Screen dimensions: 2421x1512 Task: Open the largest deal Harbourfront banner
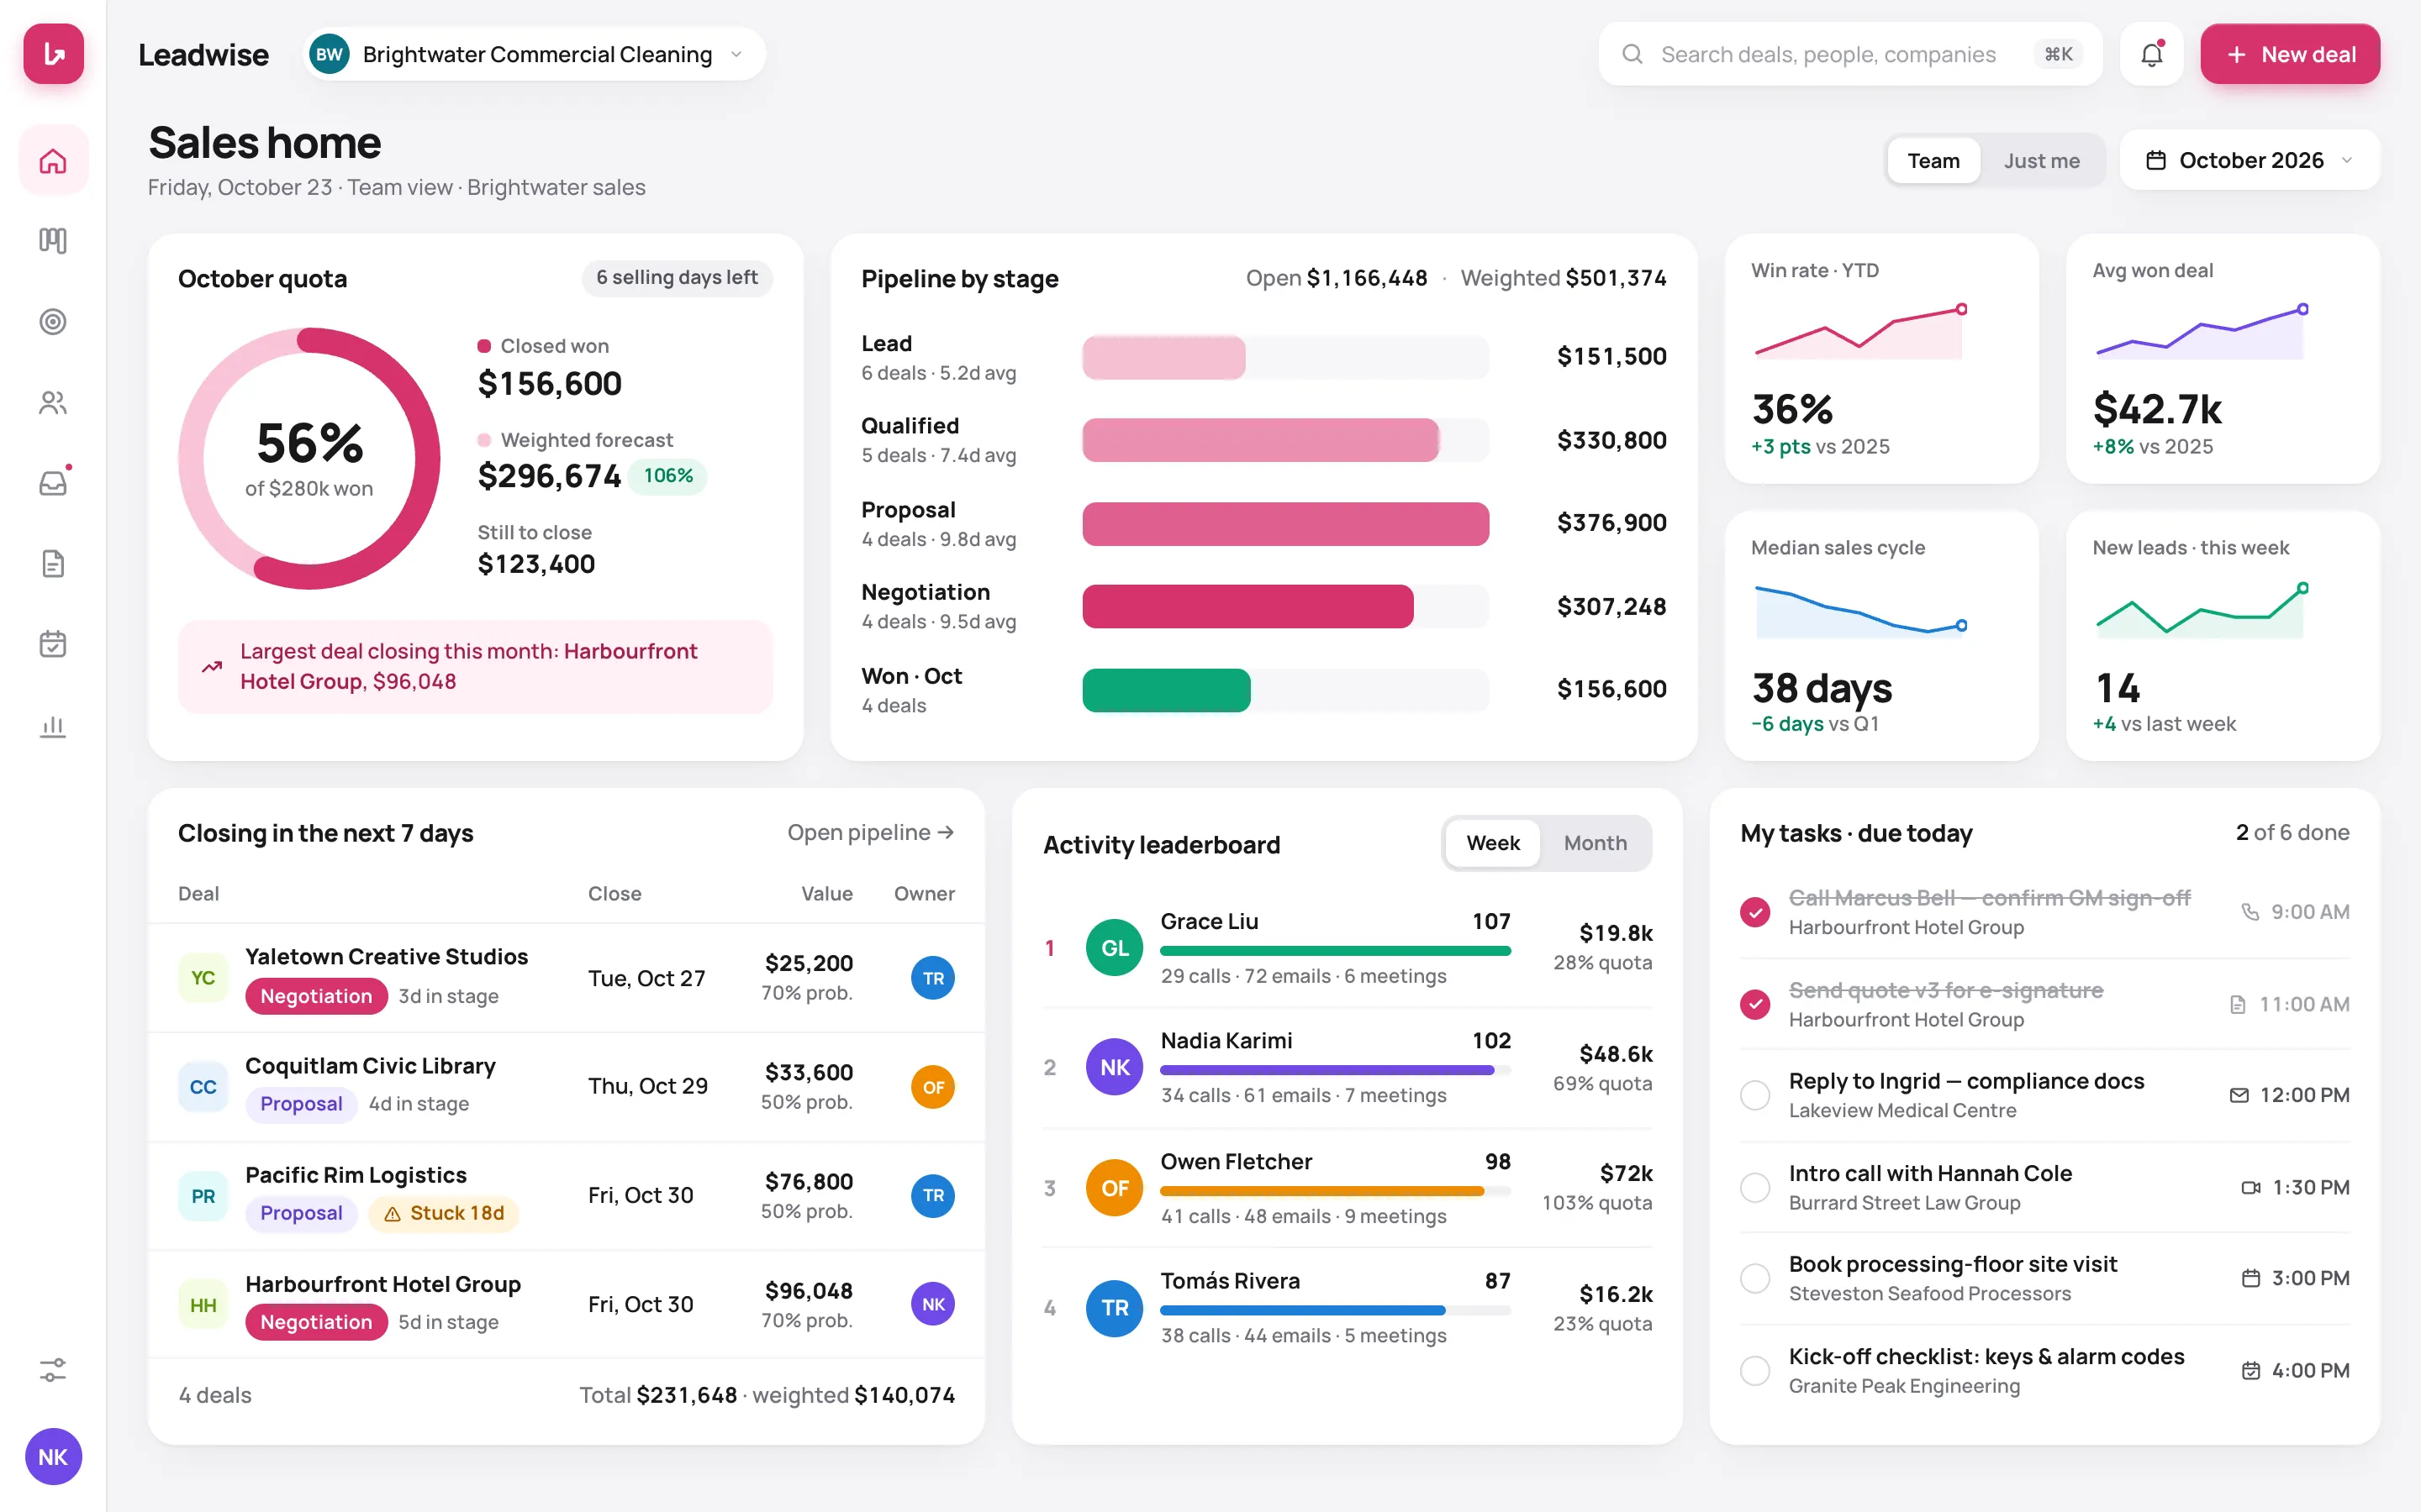[x=475, y=666]
